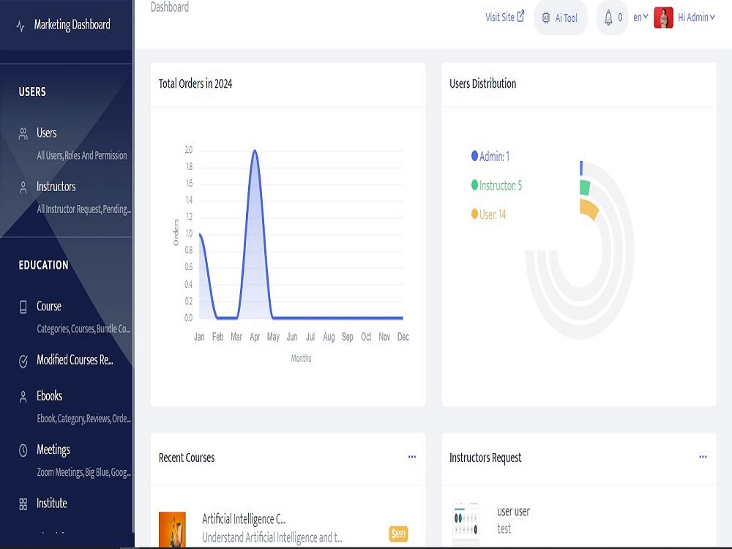Click the Meetings clock icon

click(x=23, y=450)
